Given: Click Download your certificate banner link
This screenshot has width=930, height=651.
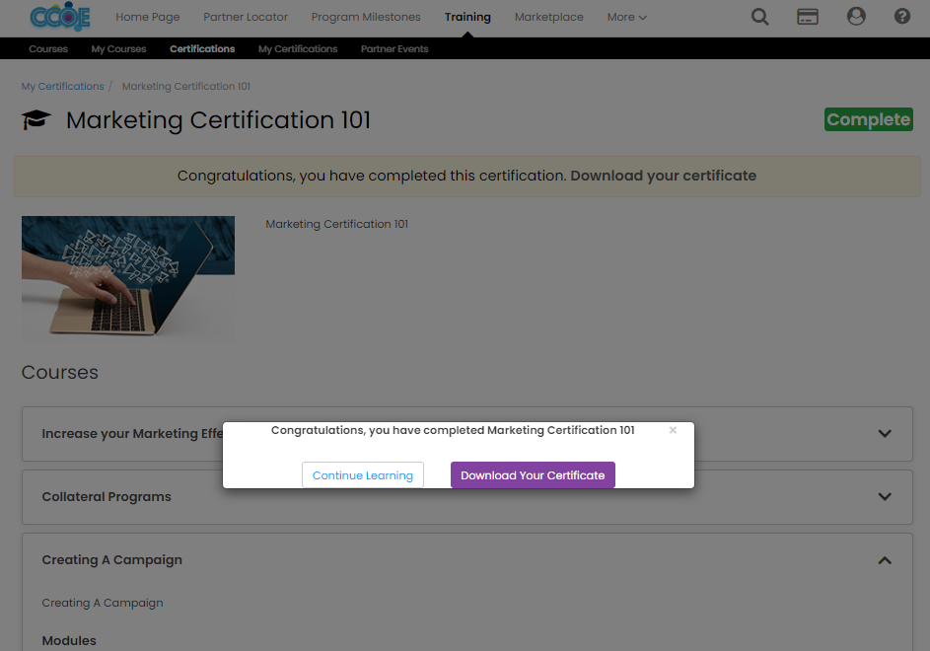Looking at the screenshot, I should (663, 176).
